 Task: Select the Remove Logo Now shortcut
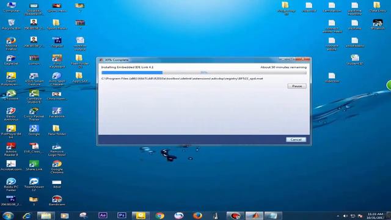click(57, 149)
